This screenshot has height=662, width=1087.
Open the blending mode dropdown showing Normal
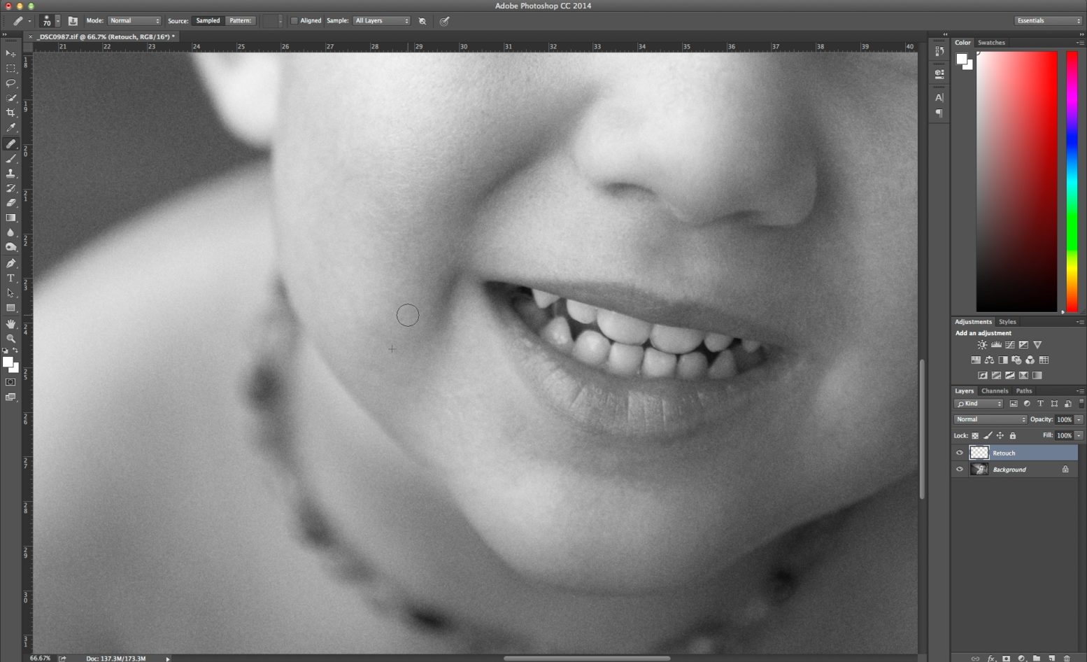click(990, 418)
